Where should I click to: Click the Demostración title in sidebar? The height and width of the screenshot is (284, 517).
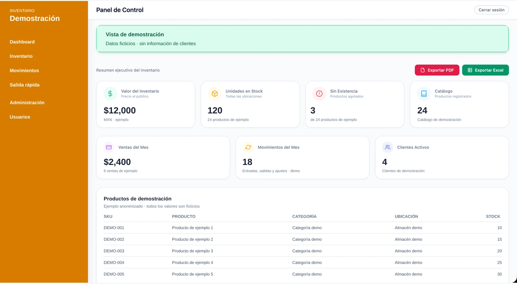35,18
